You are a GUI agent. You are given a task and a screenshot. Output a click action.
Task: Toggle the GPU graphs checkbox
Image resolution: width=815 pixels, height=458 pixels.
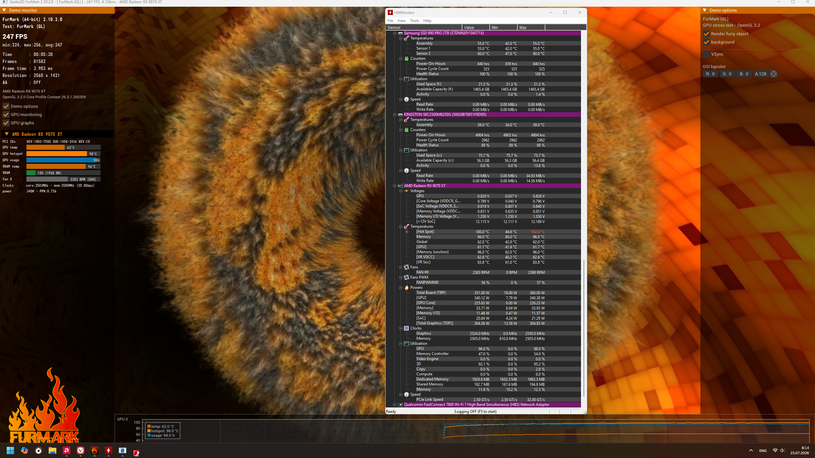click(x=6, y=123)
